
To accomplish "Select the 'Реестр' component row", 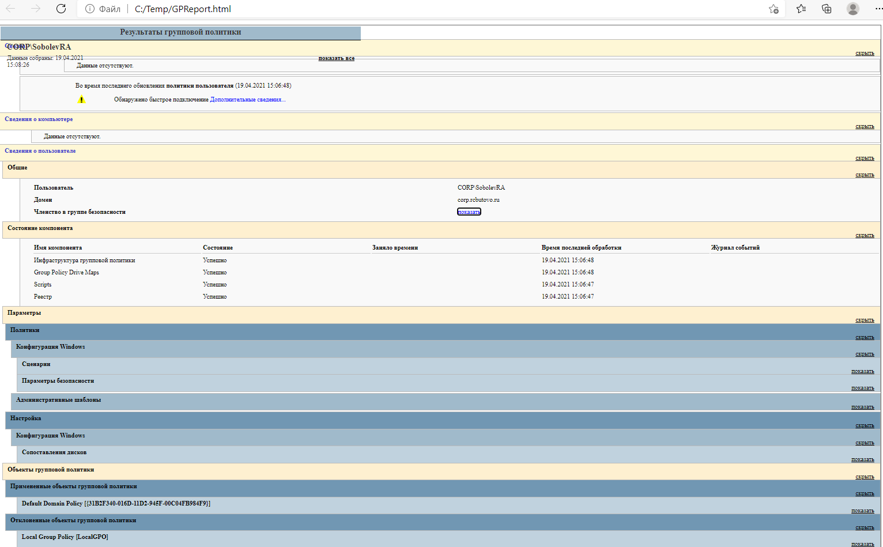I will click(43, 297).
